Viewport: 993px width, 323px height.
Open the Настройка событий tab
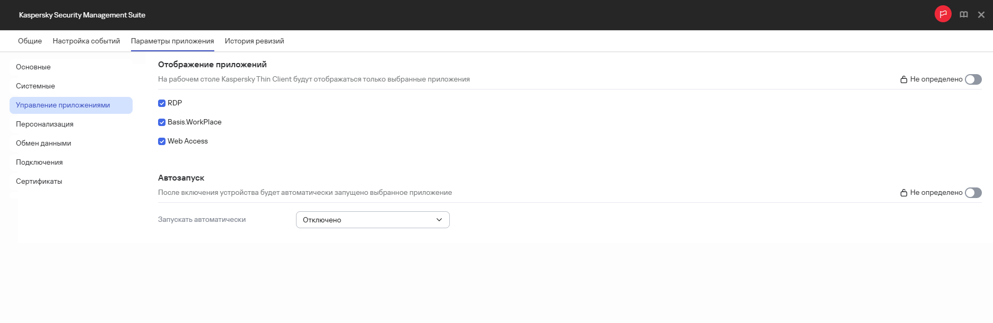pyautogui.click(x=86, y=41)
